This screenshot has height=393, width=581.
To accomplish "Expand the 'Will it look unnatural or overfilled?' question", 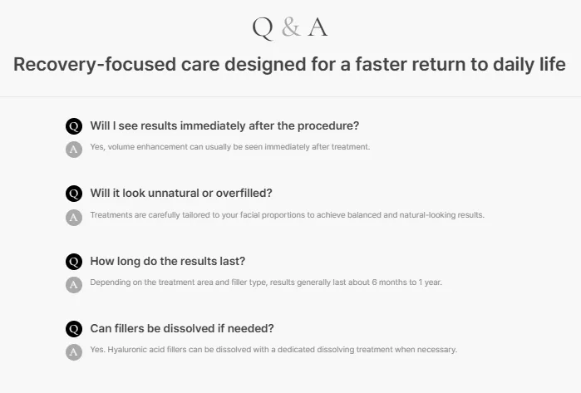I will click(181, 194).
